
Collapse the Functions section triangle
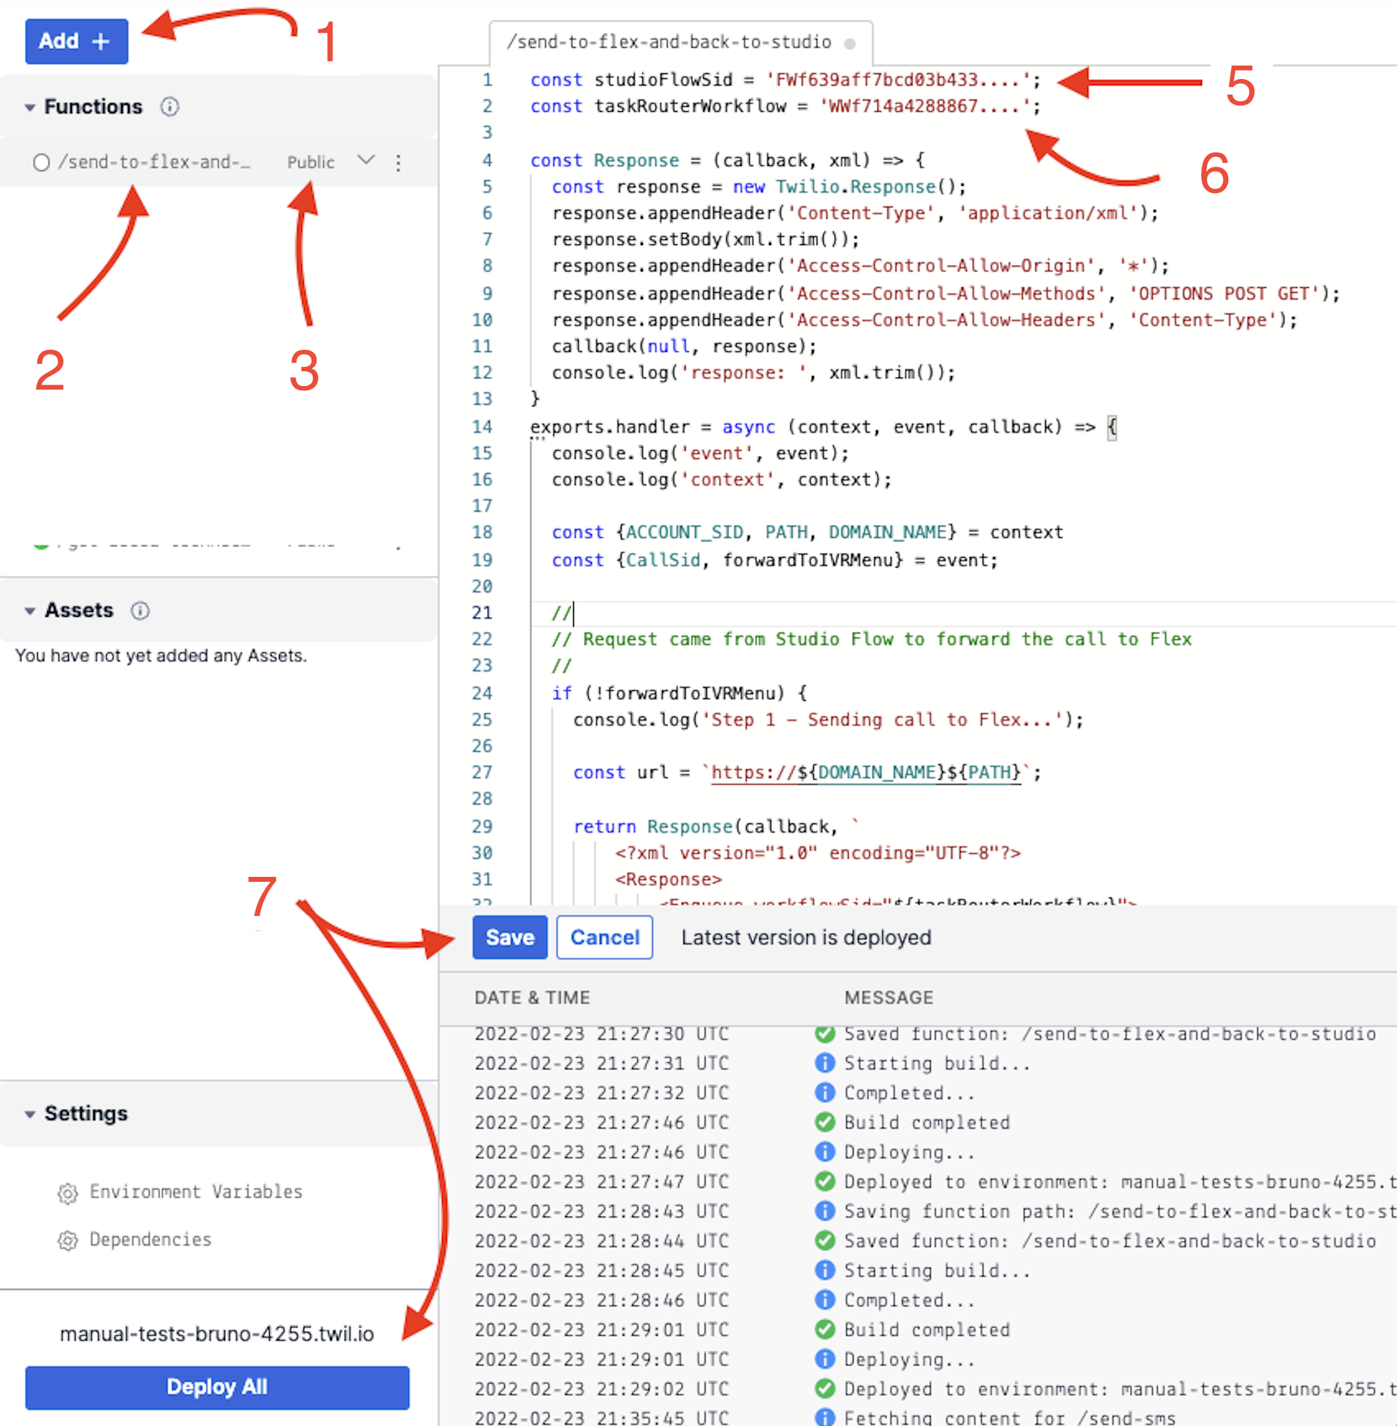coord(29,107)
